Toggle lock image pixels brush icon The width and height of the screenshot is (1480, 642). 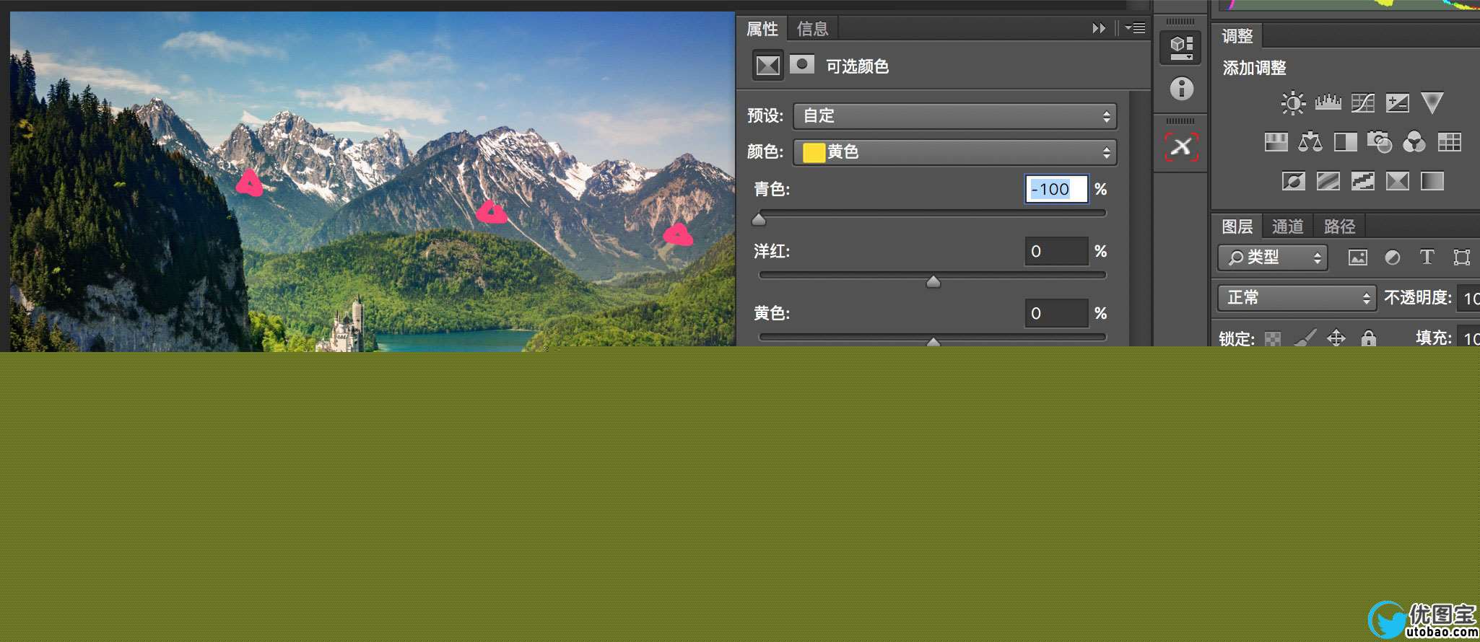coord(1305,338)
